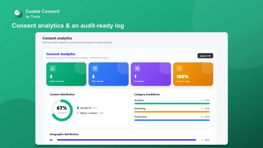This screenshot has height=148, width=263.
Task: Click the 'Consent Analytics' purple heading
Action: click(x=61, y=54)
